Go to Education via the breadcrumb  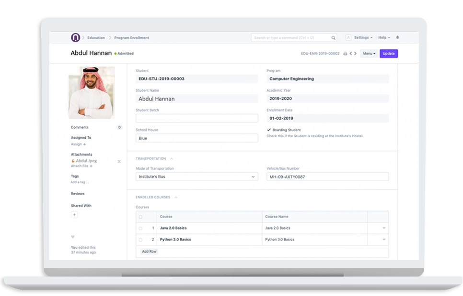[x=95, y=37]
